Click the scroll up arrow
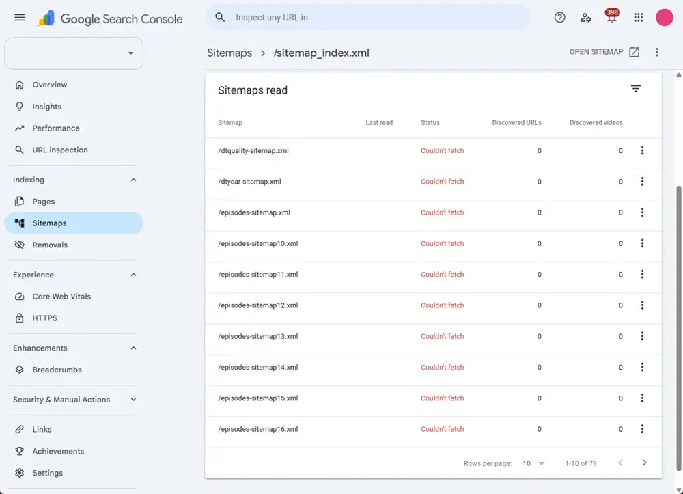 tap(679, 74)
